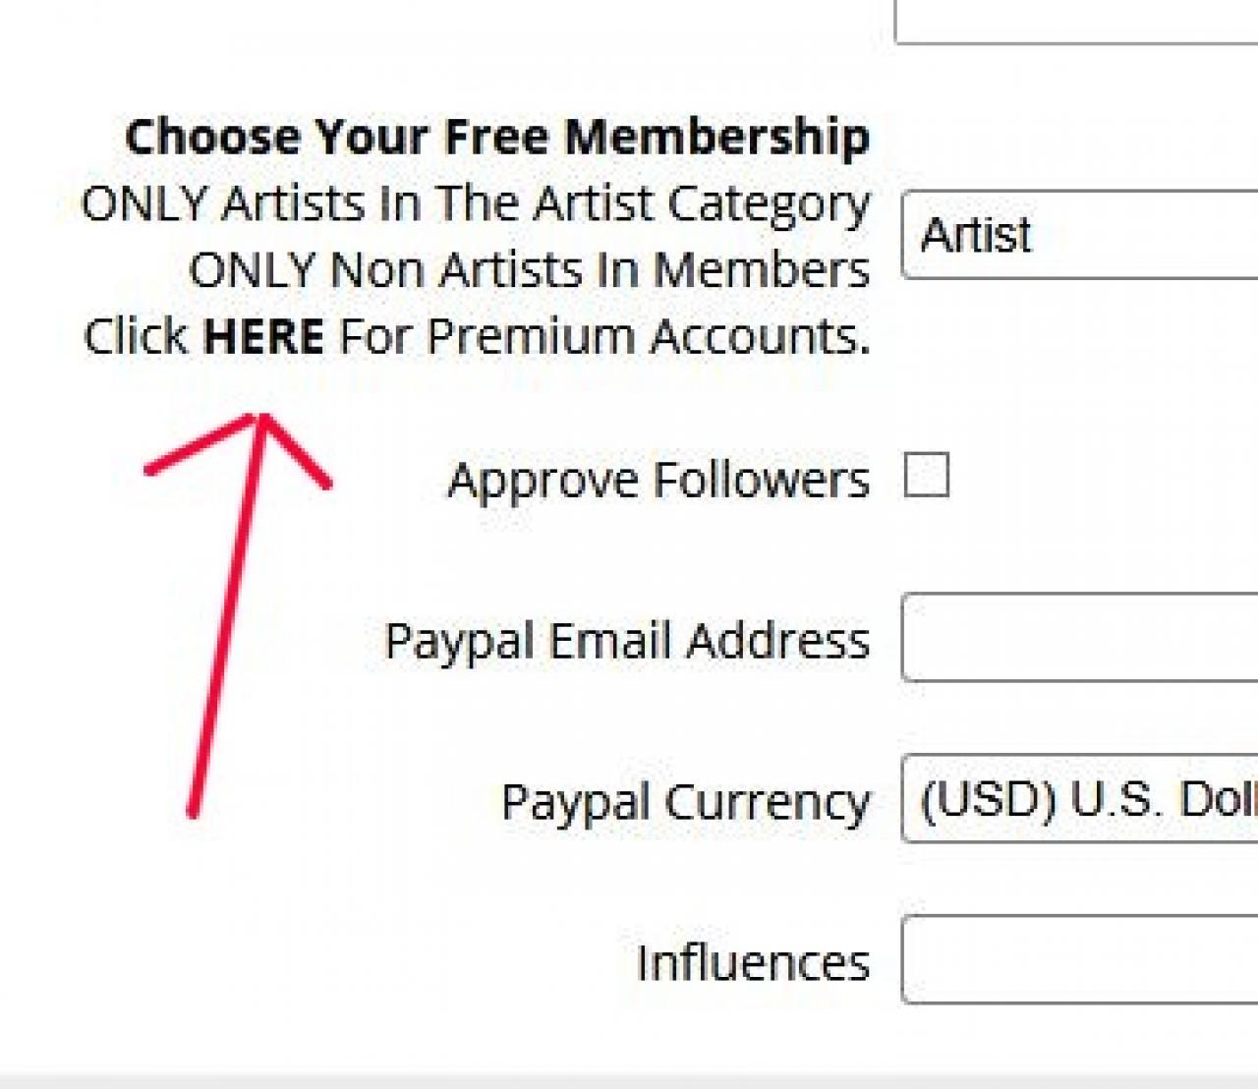This screenshot has width=1258, height=1089.
Task: Click the word Click before HERE
Action: point(136,337)
